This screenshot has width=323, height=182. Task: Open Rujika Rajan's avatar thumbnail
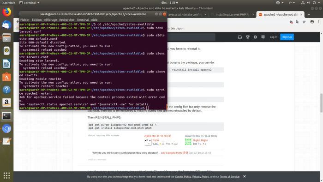pyautogui.click(x=188, y=142)
